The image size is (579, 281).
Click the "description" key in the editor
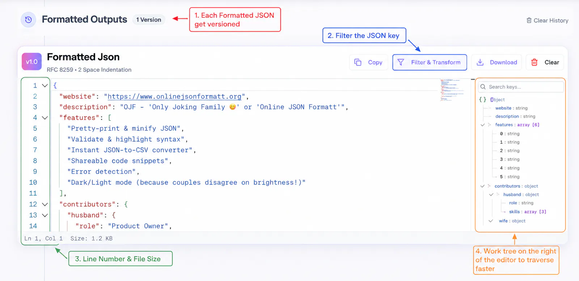[85, 107]
